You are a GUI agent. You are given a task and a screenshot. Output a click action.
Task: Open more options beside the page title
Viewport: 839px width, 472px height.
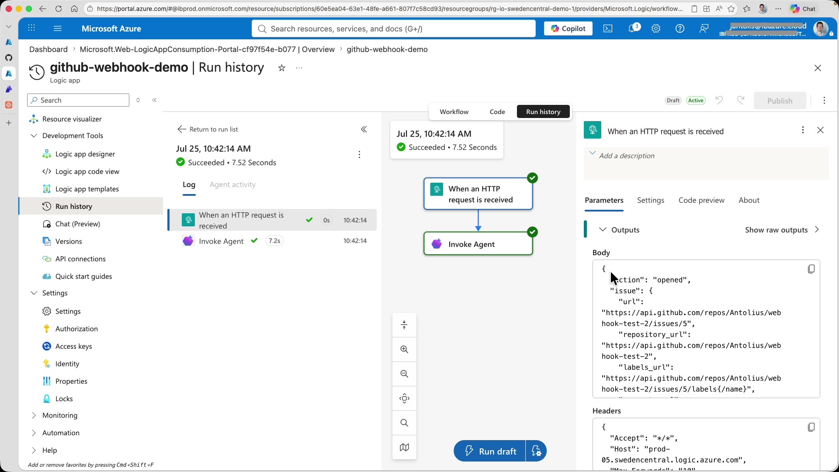299,68
